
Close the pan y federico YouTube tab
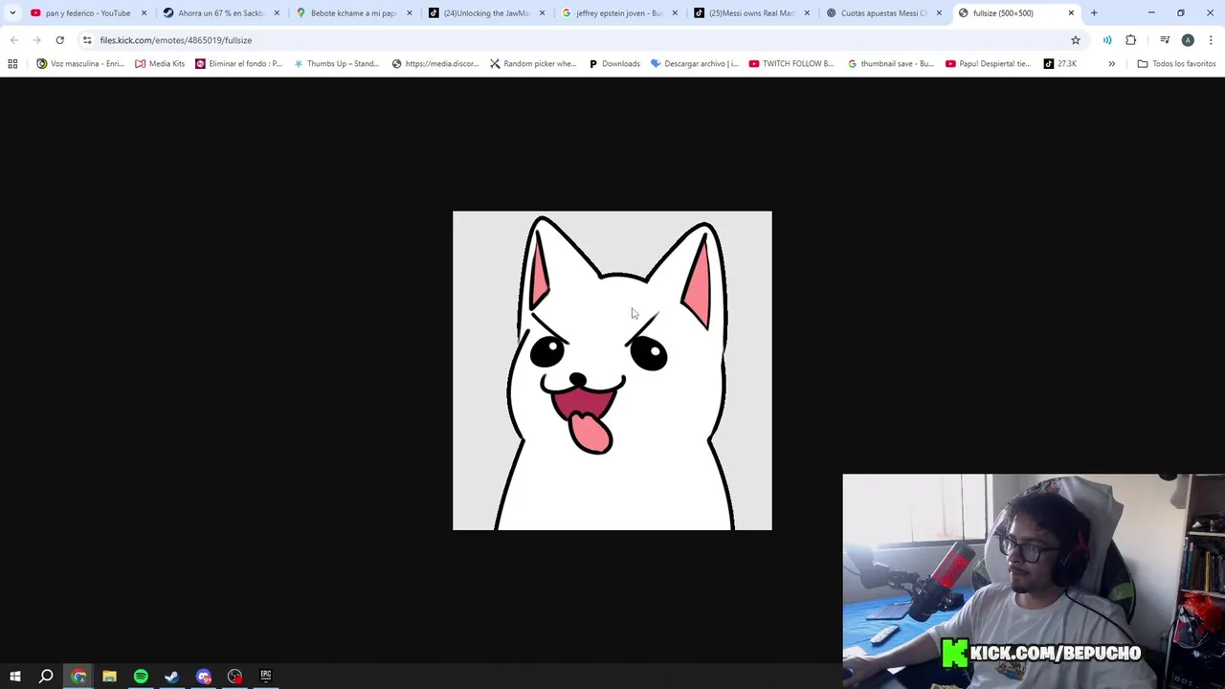[144, 13]
